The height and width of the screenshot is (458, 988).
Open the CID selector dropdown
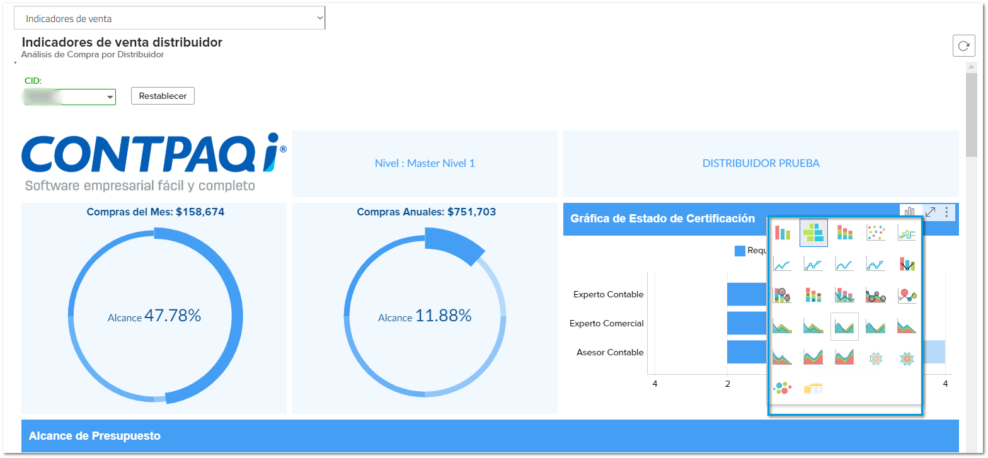pyautogui.click(x=70, y=96)
